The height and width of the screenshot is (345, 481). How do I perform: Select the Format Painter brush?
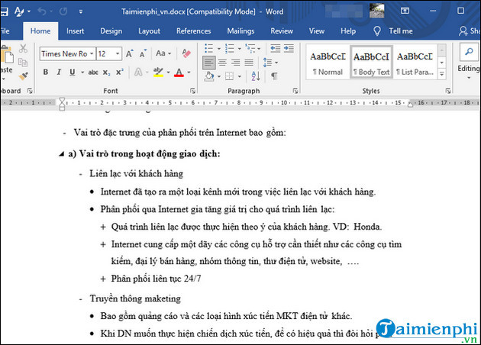[24, 76]
